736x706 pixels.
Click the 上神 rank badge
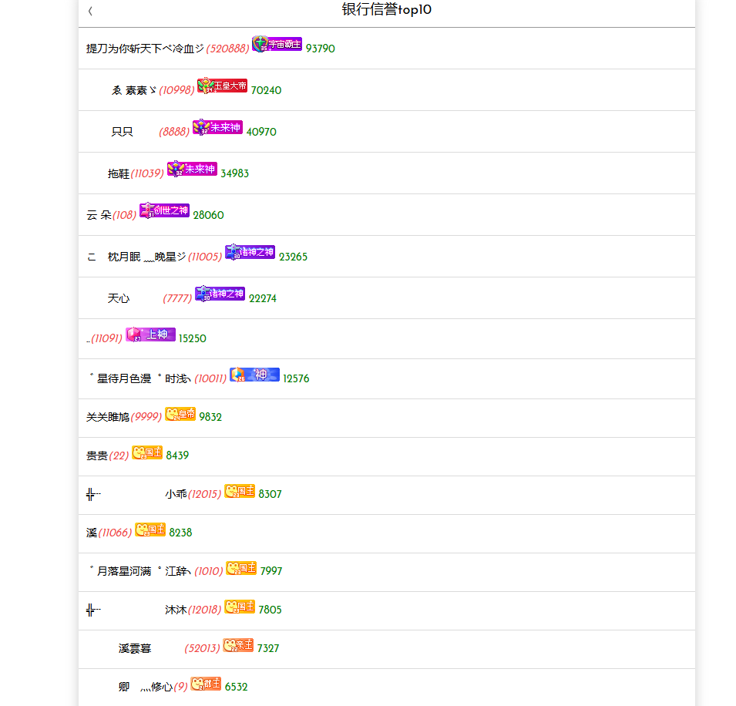tap(151, 335)
